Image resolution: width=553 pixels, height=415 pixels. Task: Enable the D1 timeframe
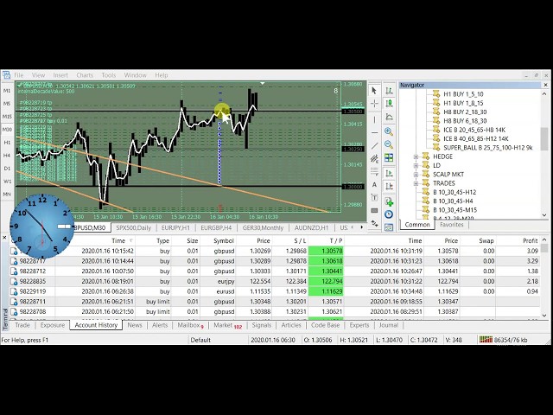[7, 169]
